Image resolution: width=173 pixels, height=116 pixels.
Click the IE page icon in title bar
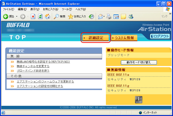(3, 4)
